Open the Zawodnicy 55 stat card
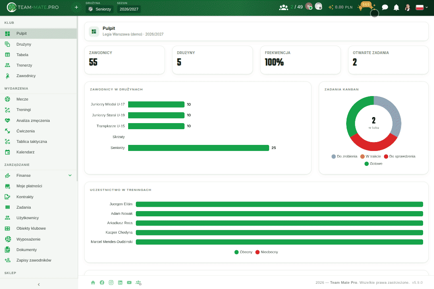This screenshot has height=289, width=434. (125, 60)
